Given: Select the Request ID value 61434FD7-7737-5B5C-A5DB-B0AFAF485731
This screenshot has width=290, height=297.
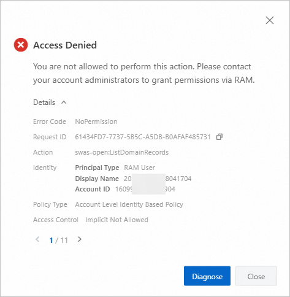Looking at the screenshot, I should [143, 137].
